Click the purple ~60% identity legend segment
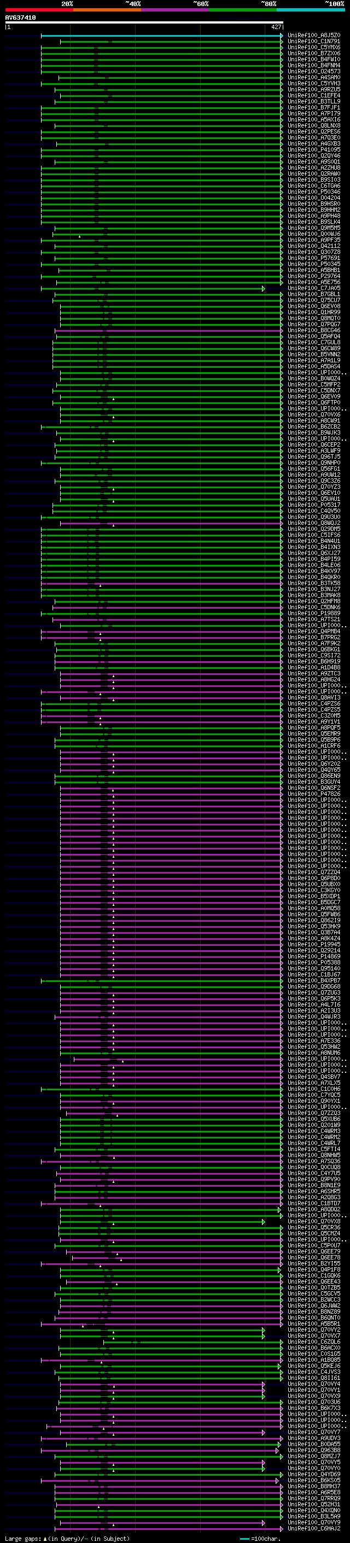This screenshot has height=1543, width=350. point(174,10)
